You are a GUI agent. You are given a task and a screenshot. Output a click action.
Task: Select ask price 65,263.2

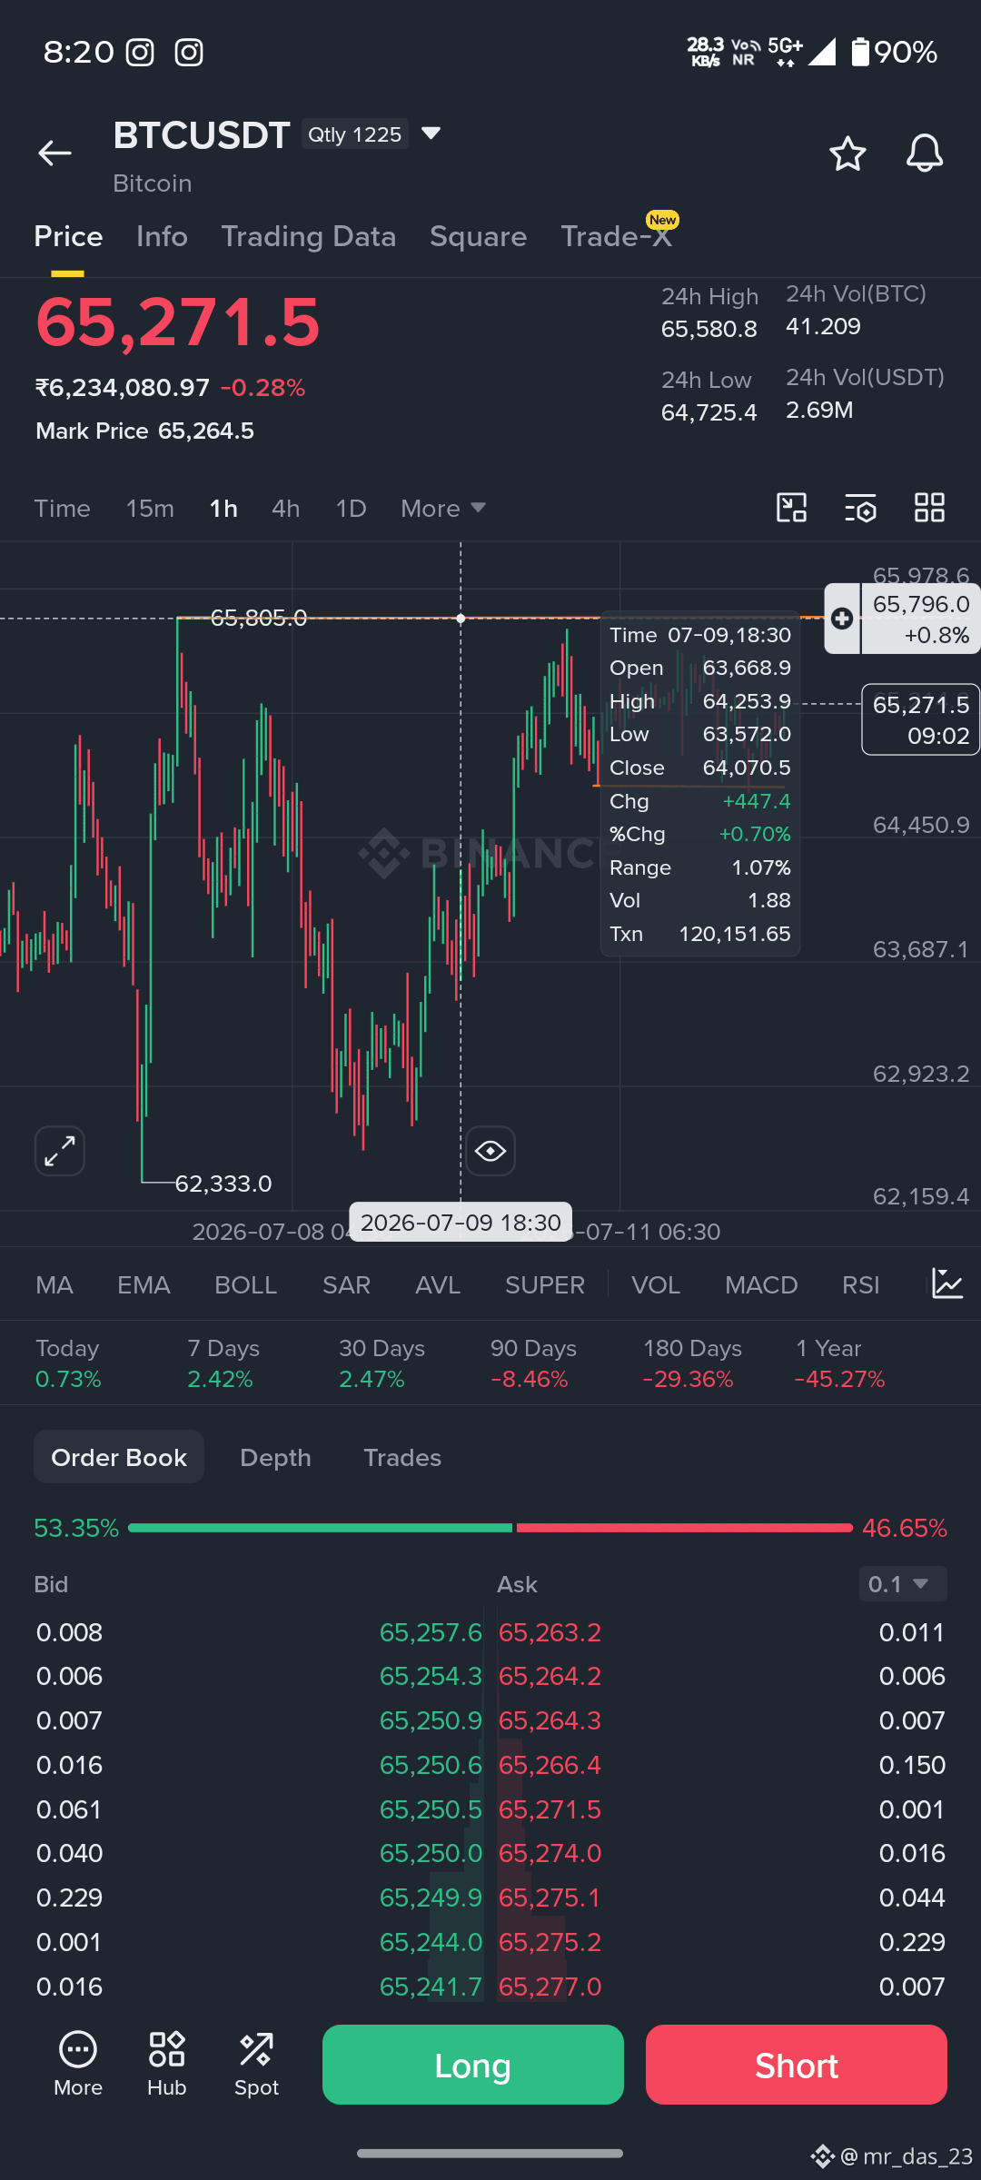tap(550, 1632)
